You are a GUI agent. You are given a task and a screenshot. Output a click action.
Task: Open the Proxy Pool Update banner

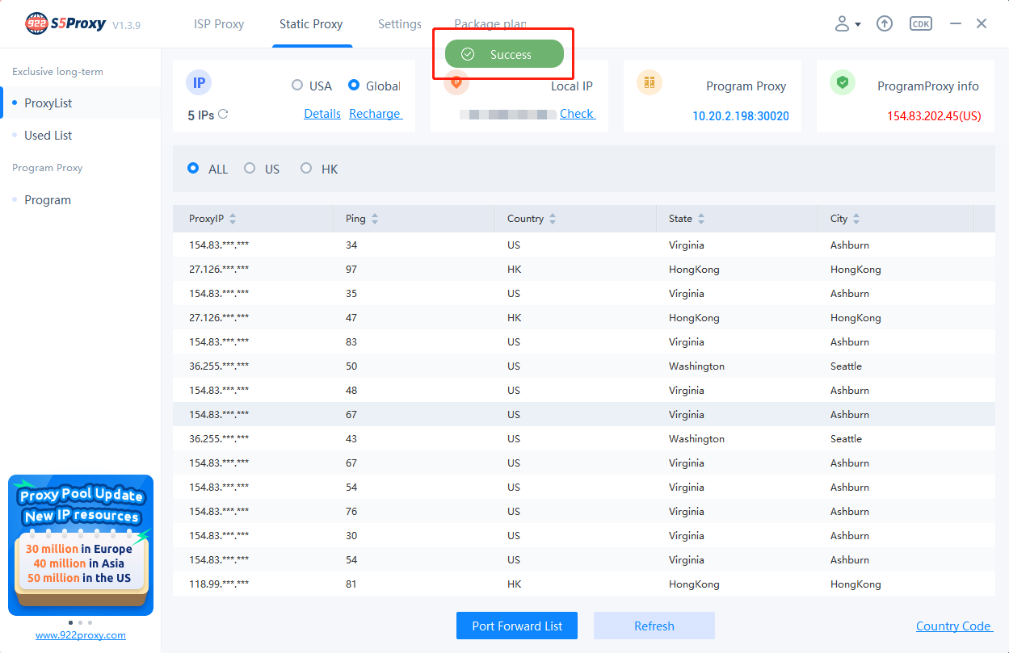[81, 546]
